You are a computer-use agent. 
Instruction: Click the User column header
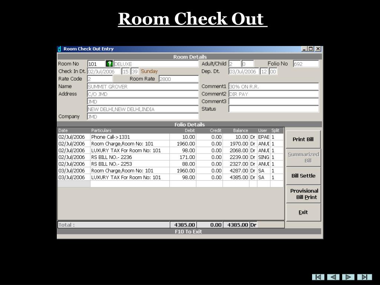264,130
